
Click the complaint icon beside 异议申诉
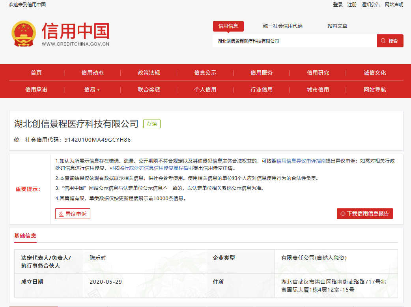tap(61, 213)
